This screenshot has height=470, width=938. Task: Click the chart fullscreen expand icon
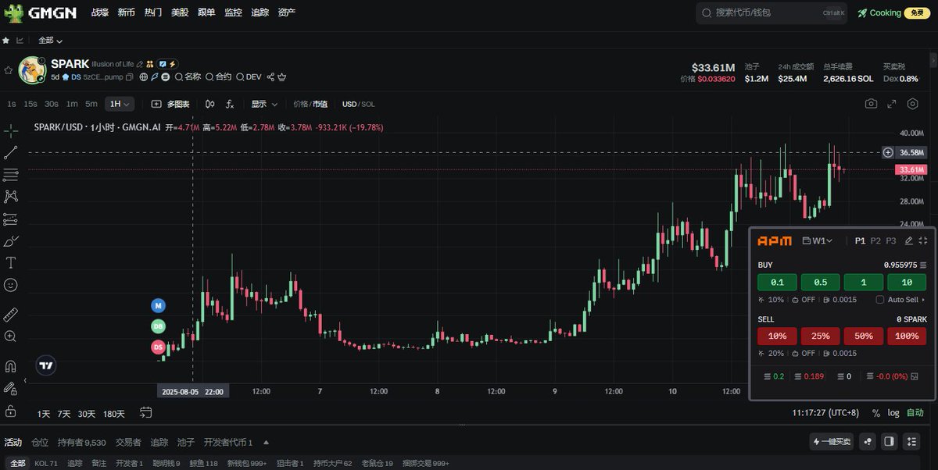[x=891, y=102]
